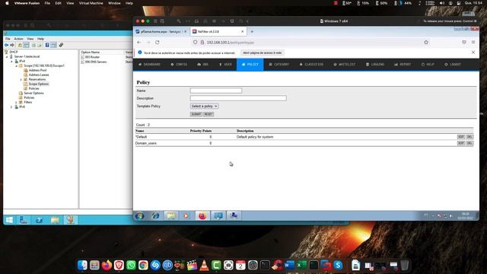This screenshot has height=274, width=487.
Task: Collapse the IPv4 node in DHCP tree
Action: click(x=12, y=61)
